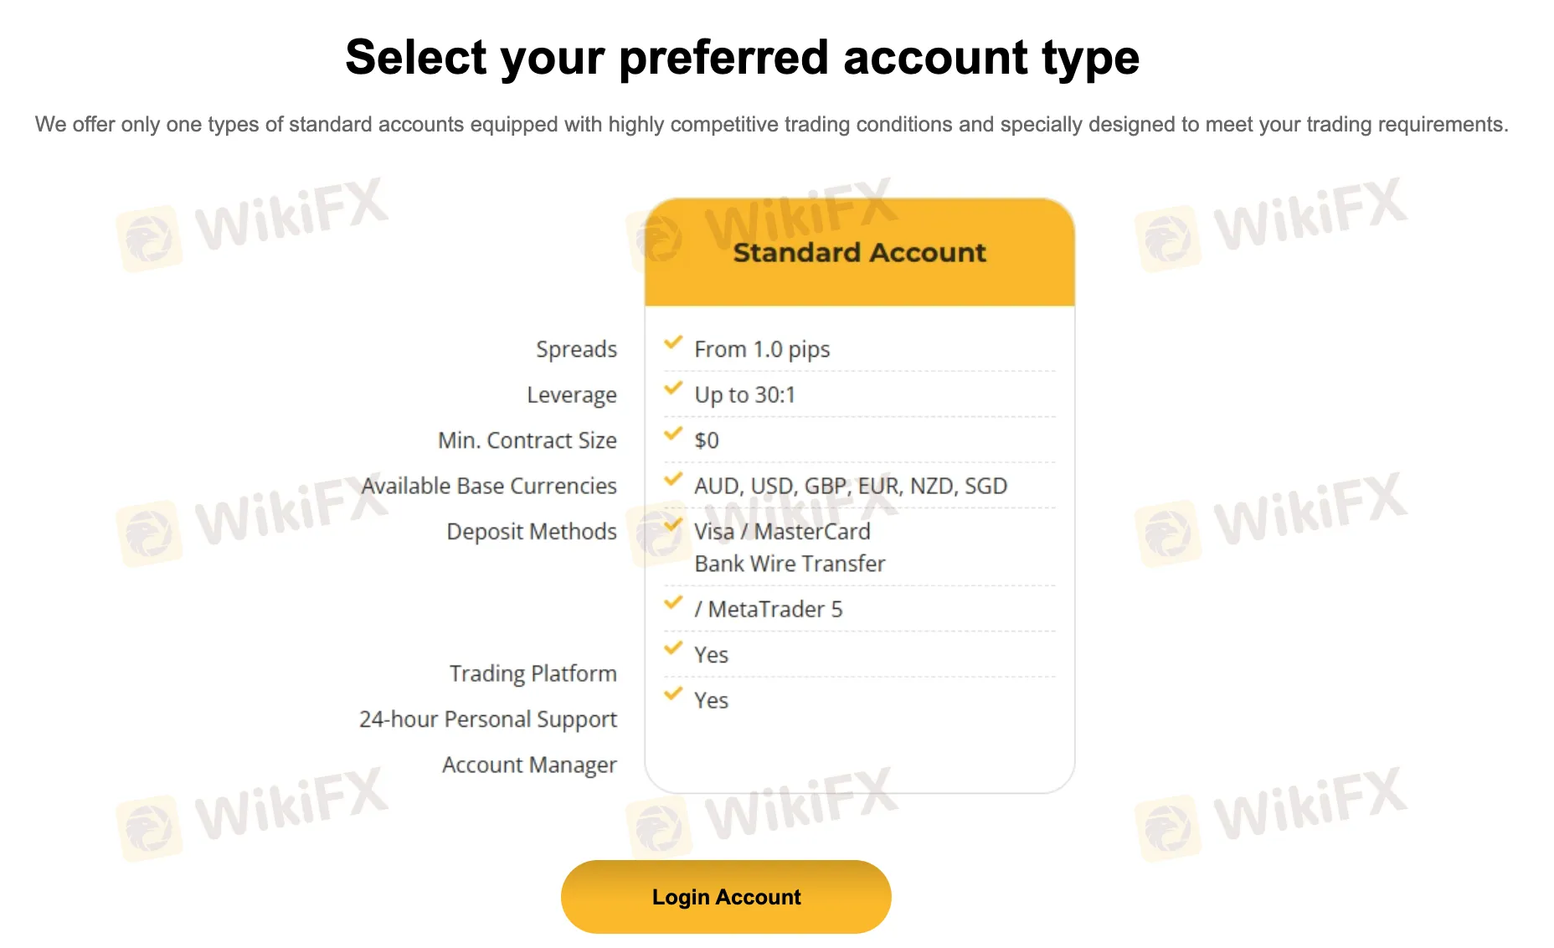
Task: Click the checkmark beside $0 value
Action: coord(673,434)
